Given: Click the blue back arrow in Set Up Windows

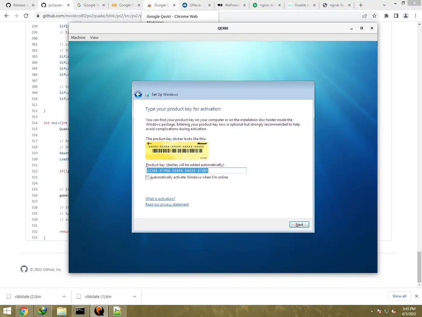Looking at the screenshot, I should [138, 94].
